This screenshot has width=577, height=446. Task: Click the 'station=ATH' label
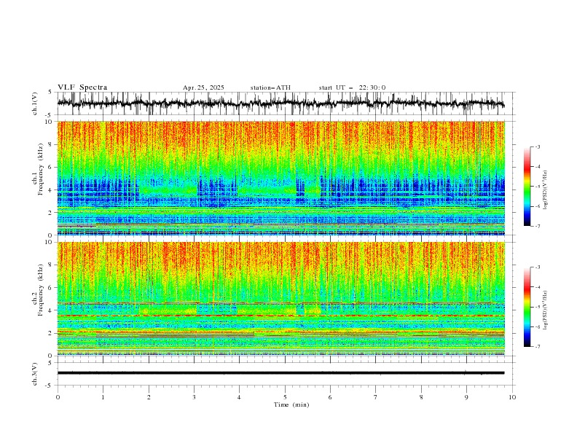click(x=270, y=87)
